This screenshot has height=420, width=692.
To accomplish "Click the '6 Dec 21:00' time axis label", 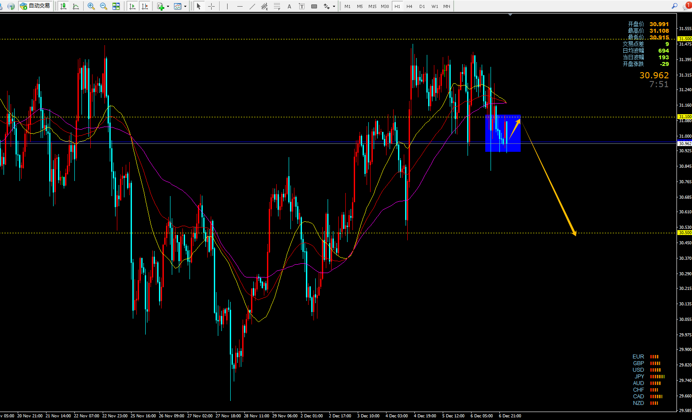I will (510, 416).
